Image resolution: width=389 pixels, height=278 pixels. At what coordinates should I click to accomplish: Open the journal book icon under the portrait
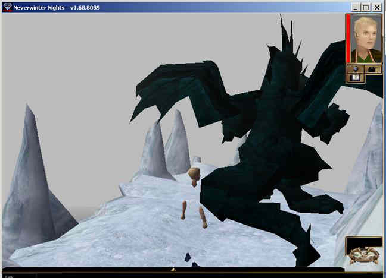click(x=355, y=78)
